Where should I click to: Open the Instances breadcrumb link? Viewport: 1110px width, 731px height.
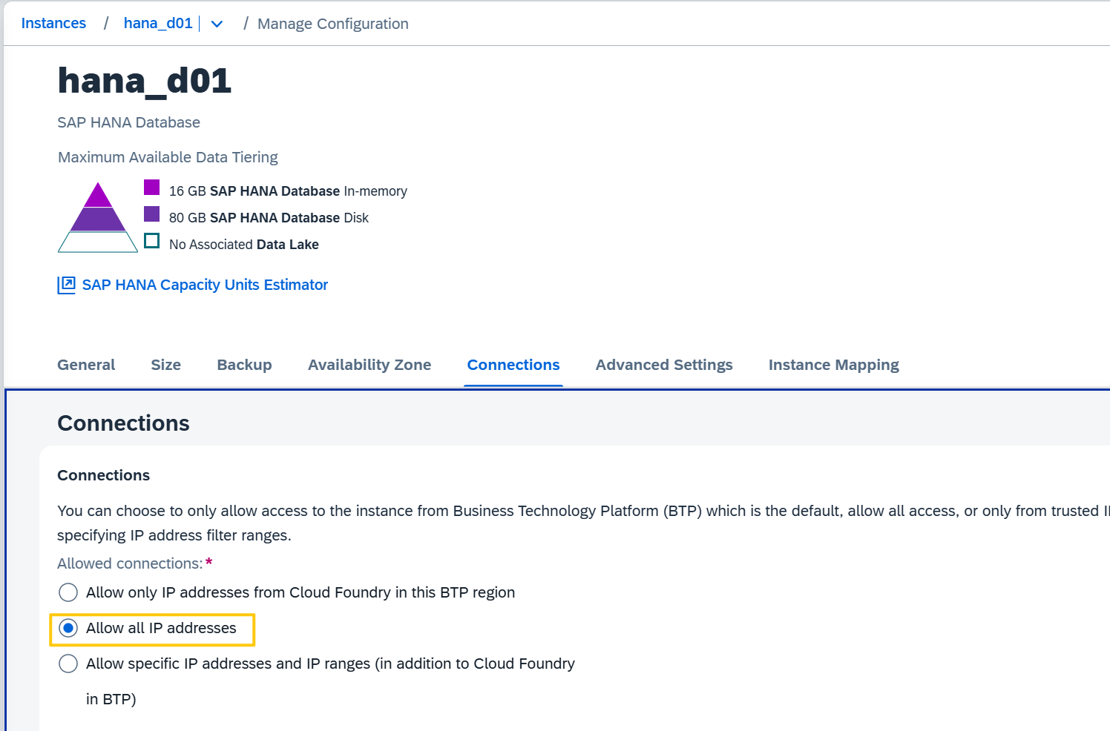[53, 23]
